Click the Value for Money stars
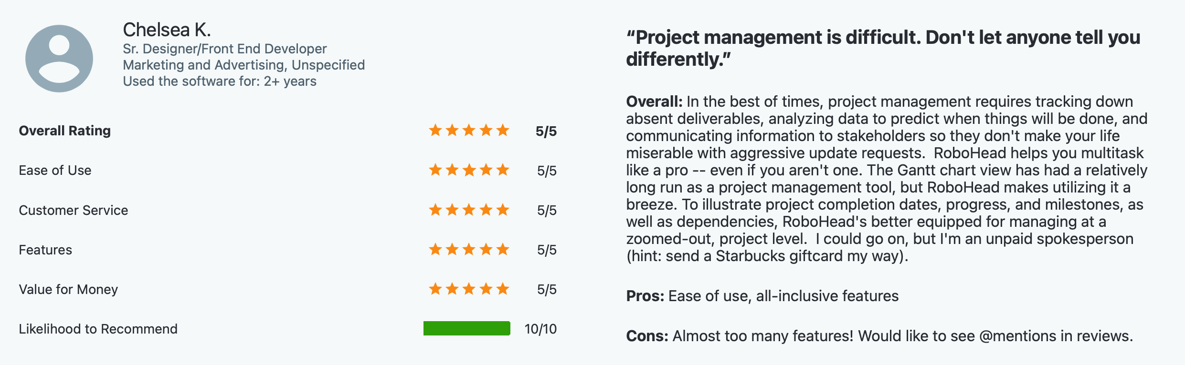The height and width of the screenshot is (365, 1185). tap(469, 289)
